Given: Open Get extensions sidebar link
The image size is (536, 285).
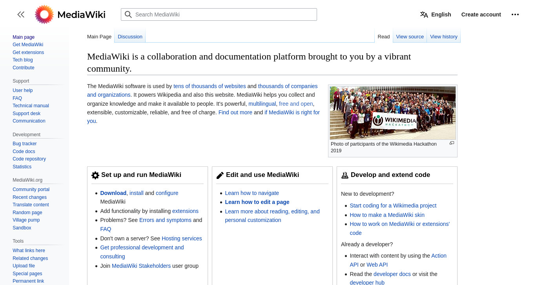Looking at the screenshot, I should click(28, 52).
